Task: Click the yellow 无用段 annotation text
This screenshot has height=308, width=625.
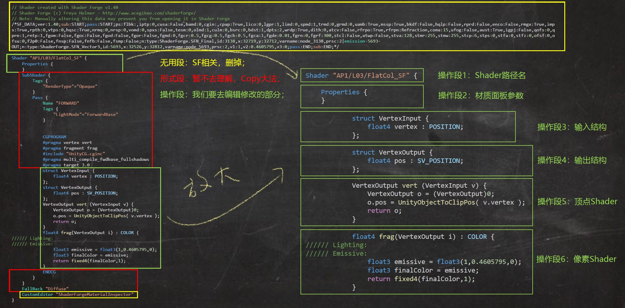Action: 202,63
